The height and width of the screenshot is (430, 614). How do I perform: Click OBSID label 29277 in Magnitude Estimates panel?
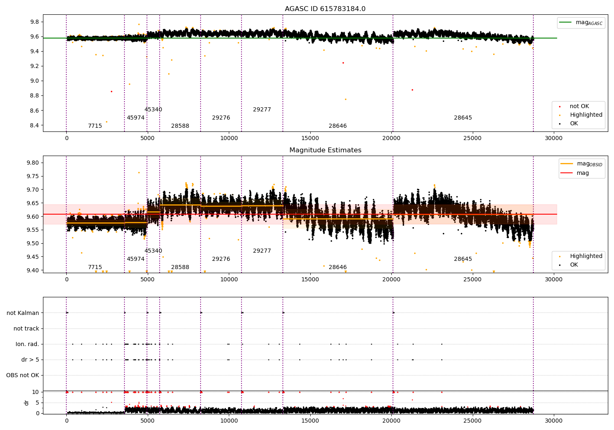tap(262, 251)
